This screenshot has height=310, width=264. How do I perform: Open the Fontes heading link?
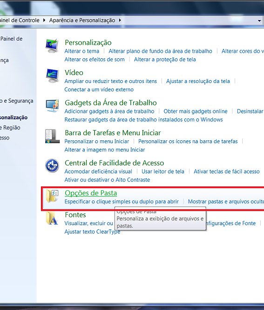click(x=75, y=215)
